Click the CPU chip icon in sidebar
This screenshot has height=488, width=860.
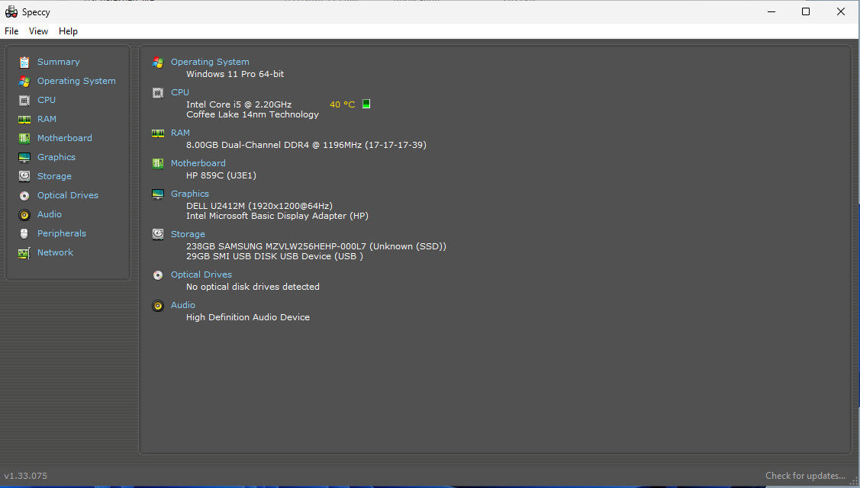point(24,101)
